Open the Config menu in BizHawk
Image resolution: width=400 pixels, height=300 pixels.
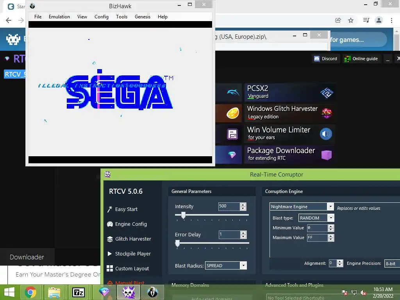click(x=102, y=17)
